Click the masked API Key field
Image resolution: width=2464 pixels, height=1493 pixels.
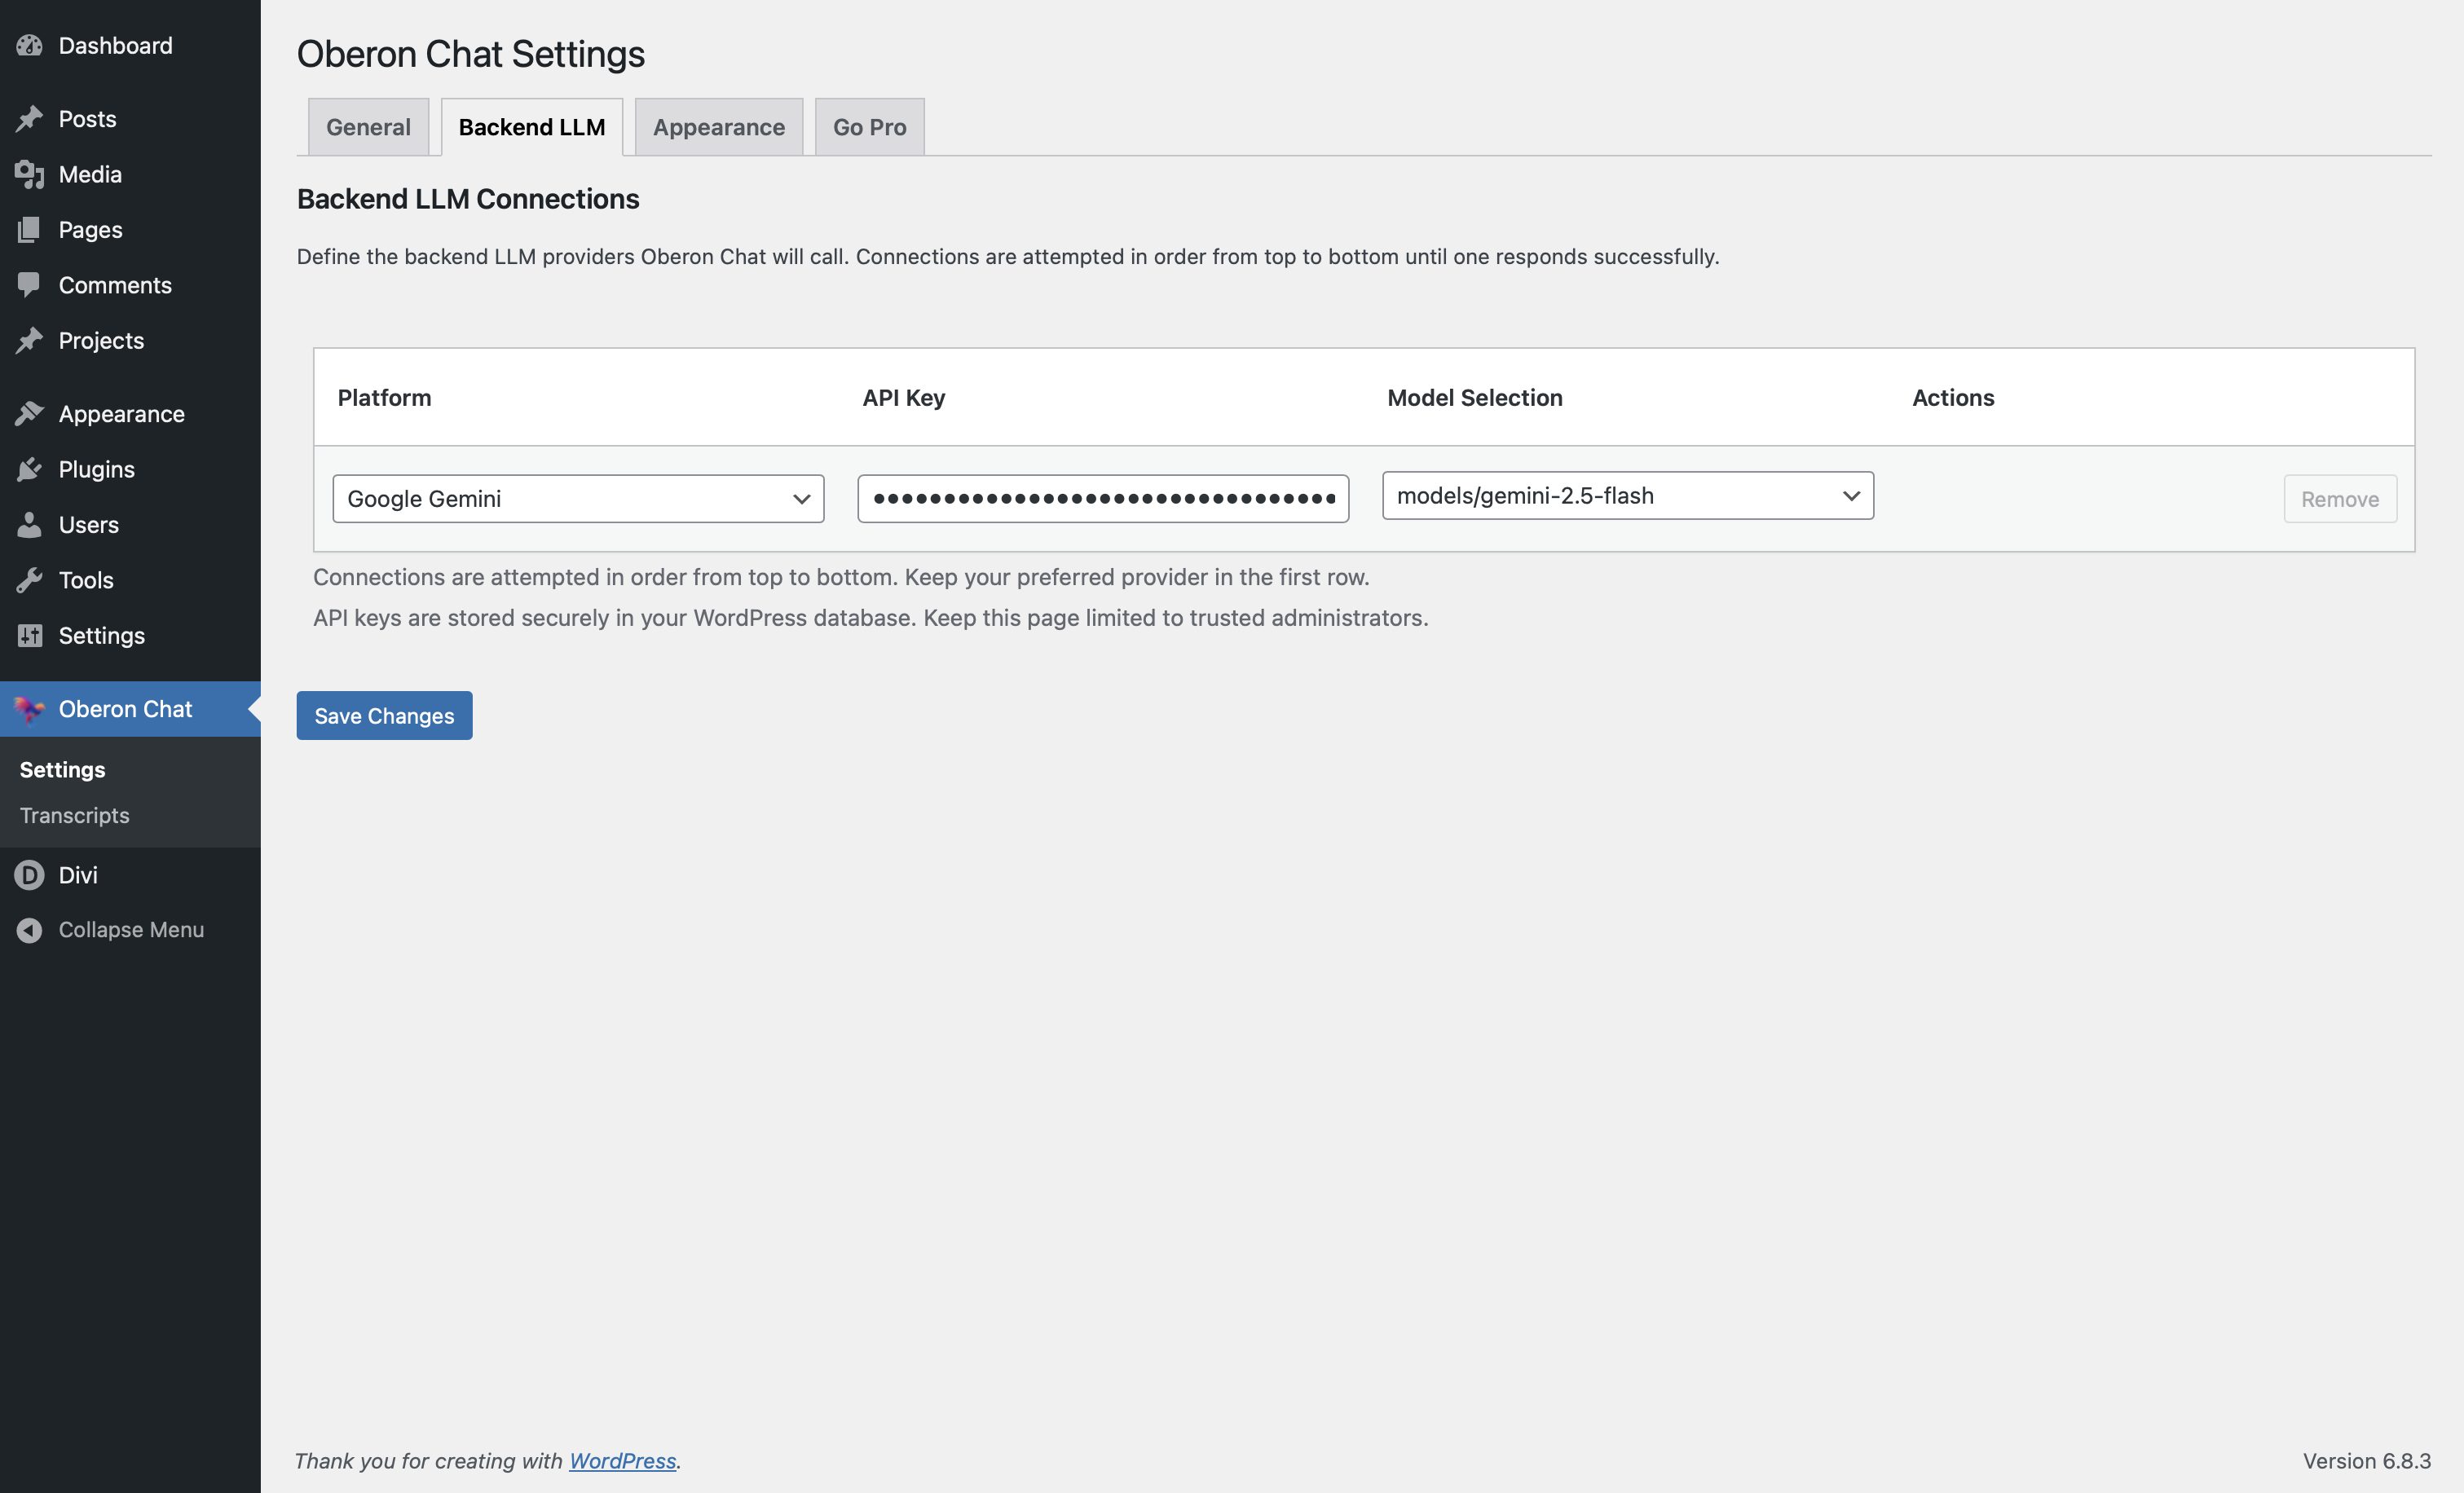coord(1102,498)
